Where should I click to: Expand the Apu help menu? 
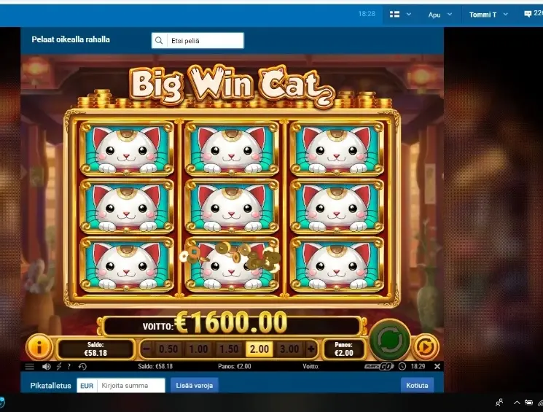pyautogui.click(x=440, y=15)
